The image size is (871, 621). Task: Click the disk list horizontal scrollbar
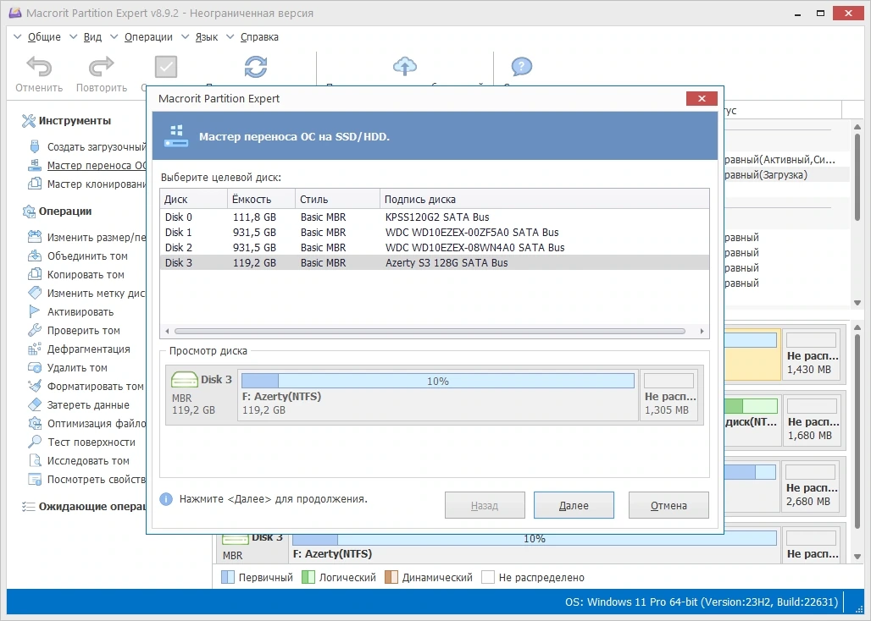click(x=430, y=331)
